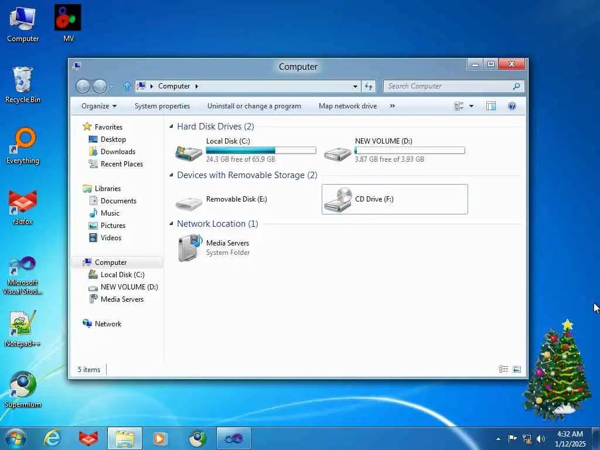
Task: Open Windows Media Player from taskbar
Action: [x=159, y=438]
